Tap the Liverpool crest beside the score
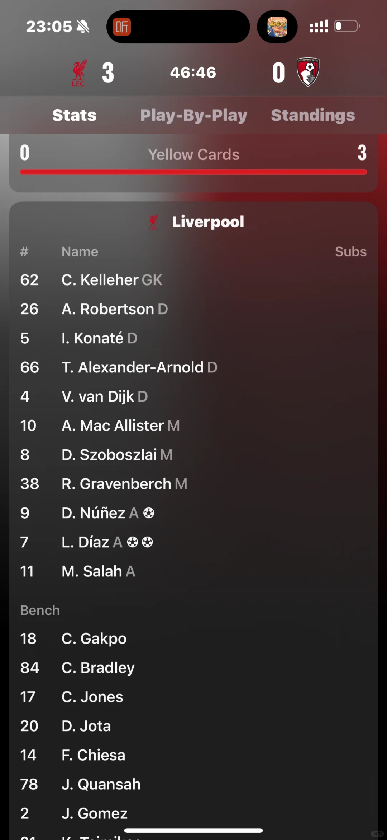Screen dimensions: 387x840 coord(79,73)
